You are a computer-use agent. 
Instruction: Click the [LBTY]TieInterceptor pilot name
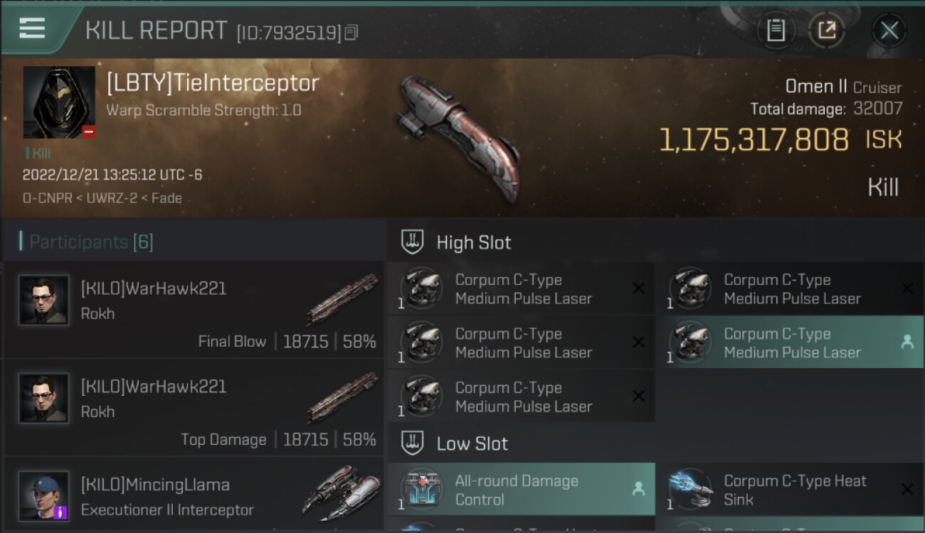(213, 83)
